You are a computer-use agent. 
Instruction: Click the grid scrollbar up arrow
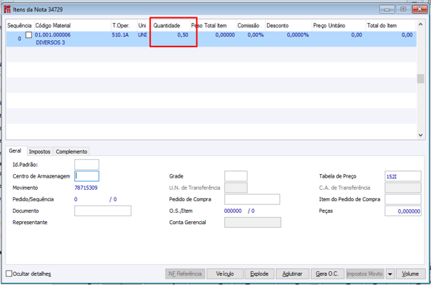420,24
